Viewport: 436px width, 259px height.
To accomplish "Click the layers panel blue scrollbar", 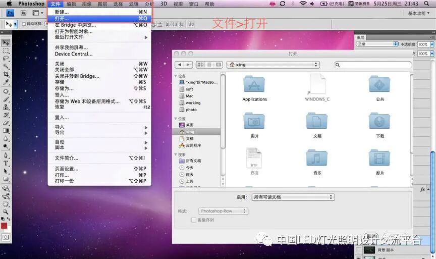I will coord(432,201).
